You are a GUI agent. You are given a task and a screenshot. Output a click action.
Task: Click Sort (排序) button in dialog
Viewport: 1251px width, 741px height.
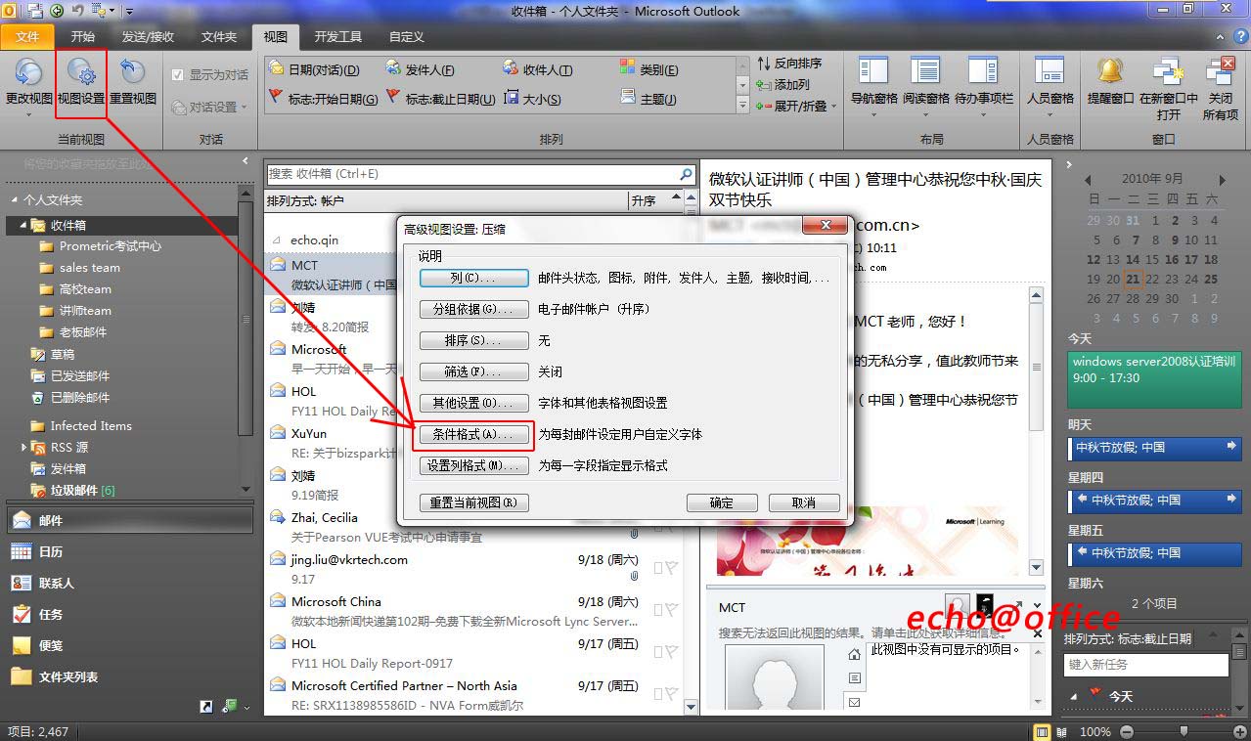tap(473, 340)
